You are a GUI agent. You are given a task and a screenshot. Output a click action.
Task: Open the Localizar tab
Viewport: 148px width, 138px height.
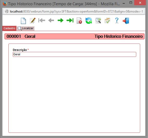[26, 28]
